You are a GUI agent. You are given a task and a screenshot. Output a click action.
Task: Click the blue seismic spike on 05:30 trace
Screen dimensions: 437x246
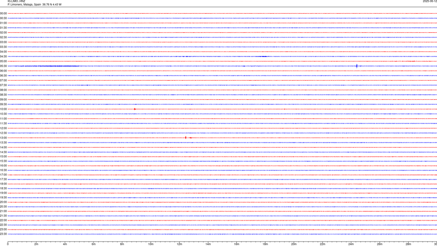pyautogui.click(x=357, y=66)
